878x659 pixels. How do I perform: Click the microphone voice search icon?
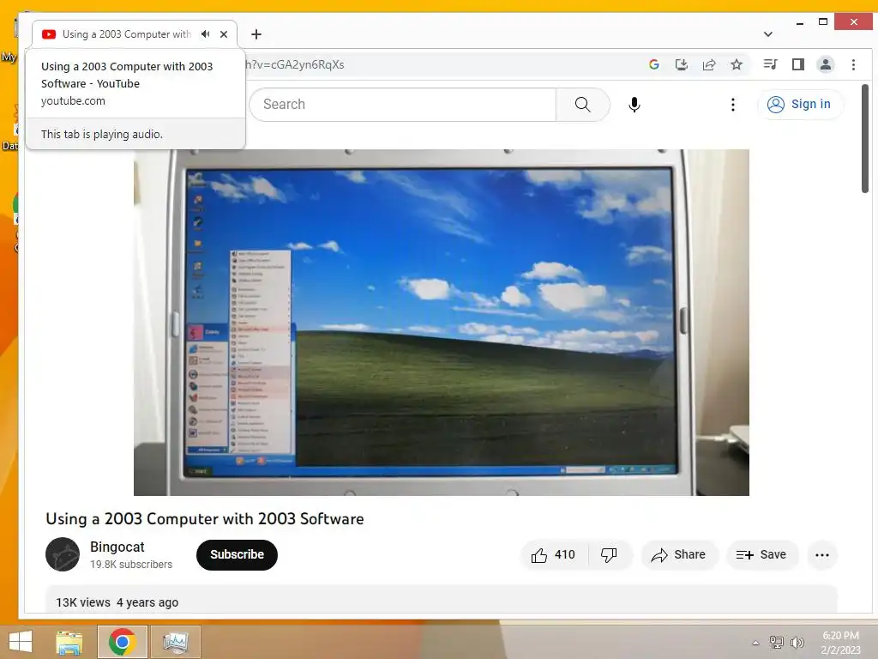pyautogui.click(x=634, y=104)
